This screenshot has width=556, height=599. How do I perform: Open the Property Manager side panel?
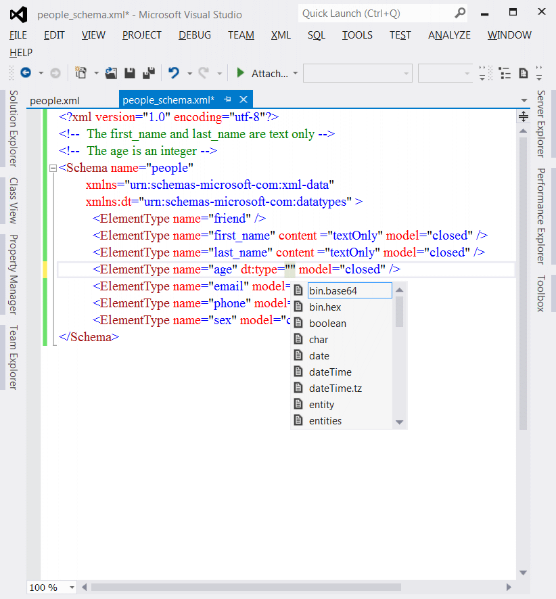13,274
